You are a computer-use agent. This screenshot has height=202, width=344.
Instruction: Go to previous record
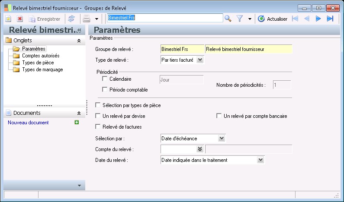click(x=307, y=19)
